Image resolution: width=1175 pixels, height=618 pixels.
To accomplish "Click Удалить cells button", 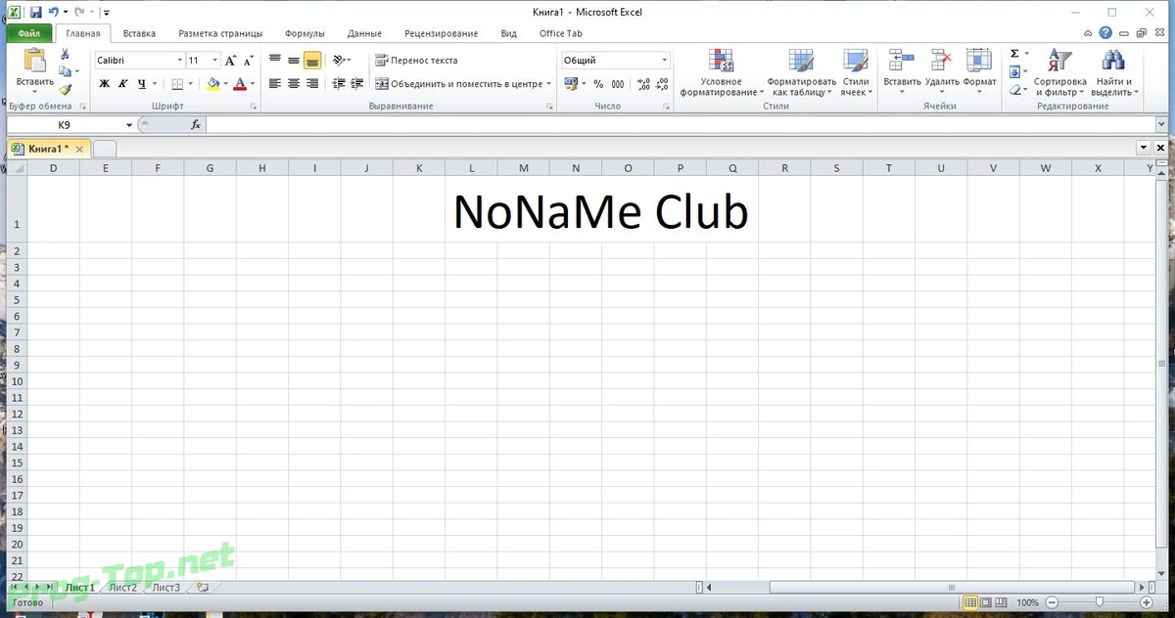I will [x=942, y=71].
